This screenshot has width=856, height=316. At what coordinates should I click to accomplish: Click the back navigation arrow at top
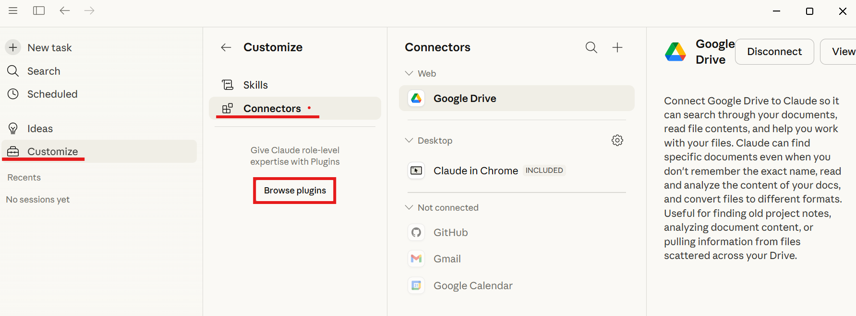[x=64, y=11]
